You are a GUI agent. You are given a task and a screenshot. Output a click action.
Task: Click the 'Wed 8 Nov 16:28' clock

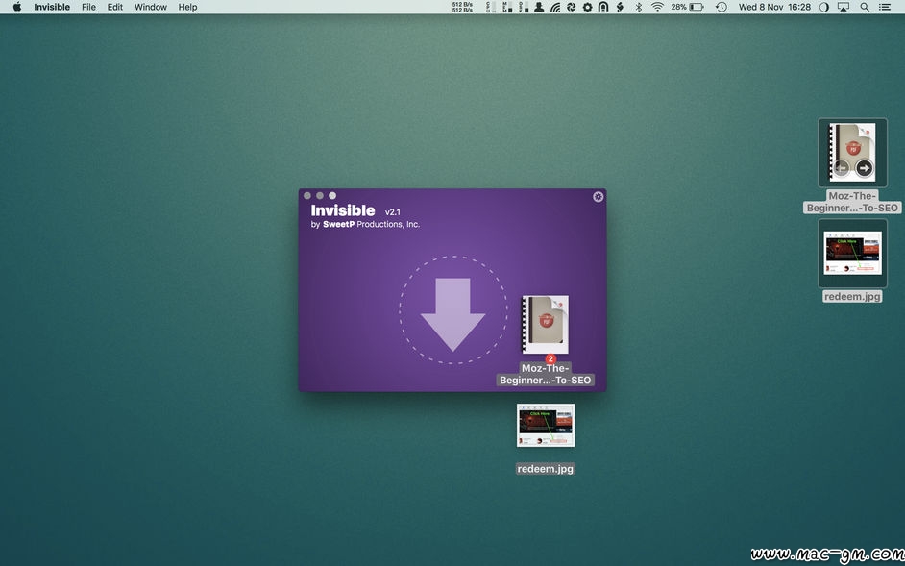[774, 7]
